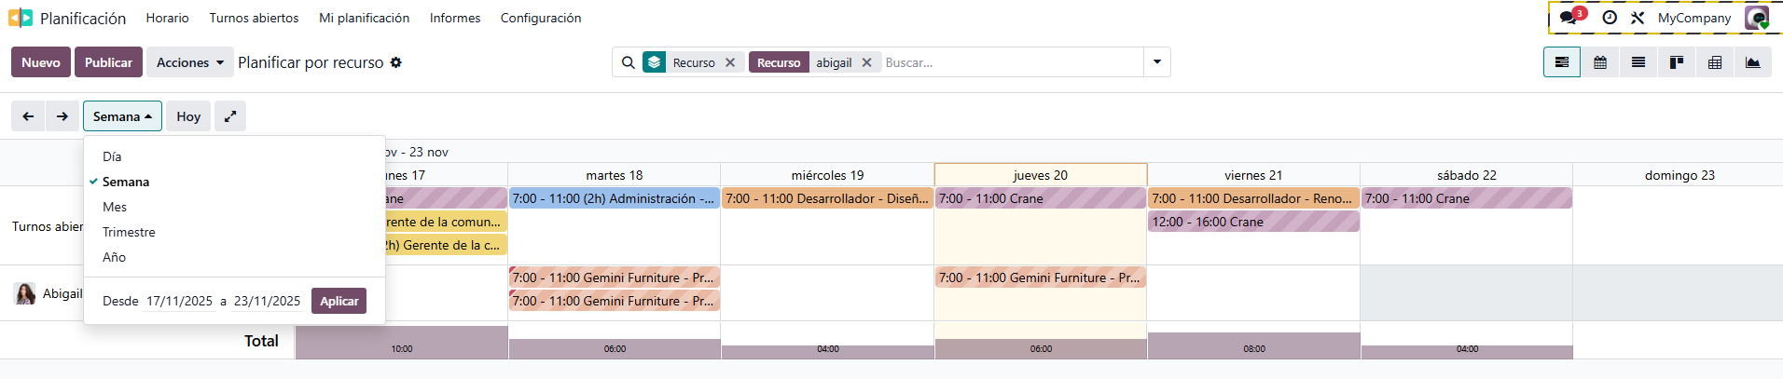Screen dimensions: 1783x379
Task: Open the kanban view icon
Action: (x=1677, y=62)
